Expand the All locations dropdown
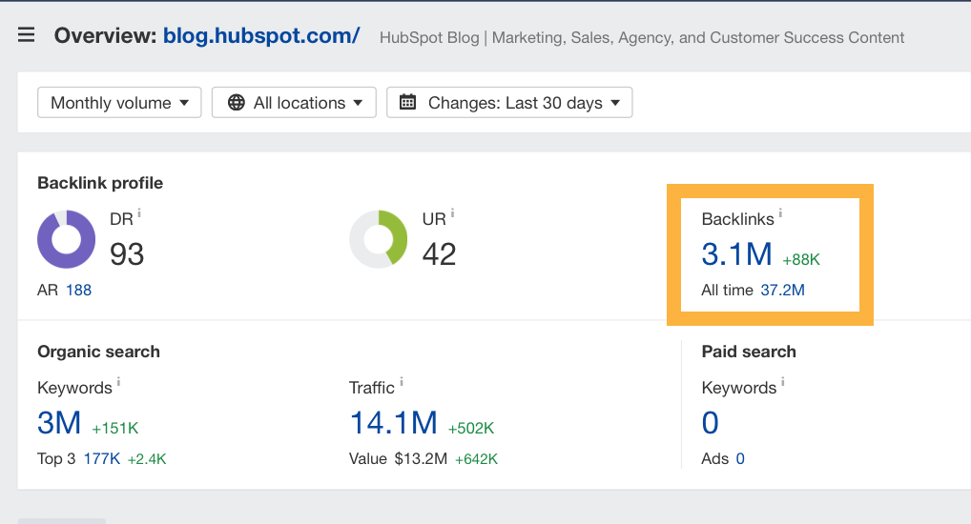This screenshot has height=524, width=971. click(294, 103)
